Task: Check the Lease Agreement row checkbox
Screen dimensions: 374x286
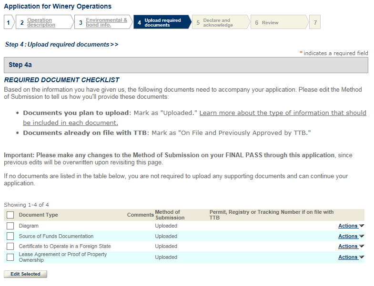Action: pyautogui.click(x=10, y=257)
